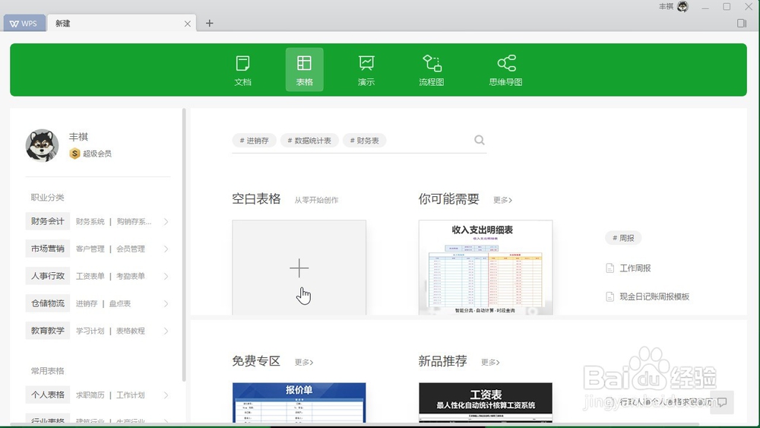Open the 现金日记账周报模板 link
The width and height of the screenshot is (760, 428).
click(654, 296)
